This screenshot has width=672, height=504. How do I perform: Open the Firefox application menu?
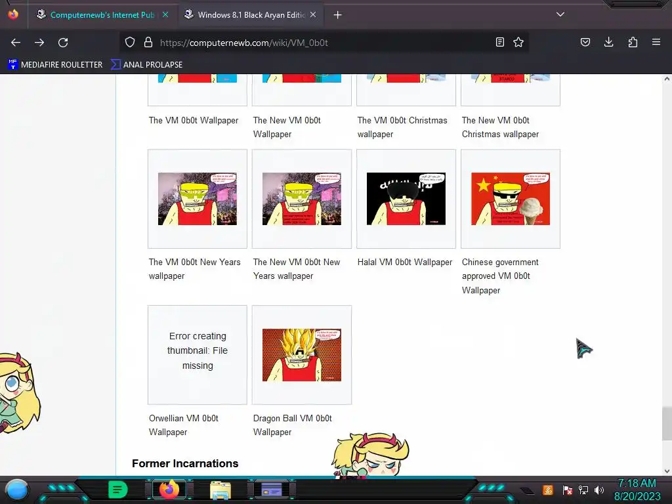click(x=656, y=43)
